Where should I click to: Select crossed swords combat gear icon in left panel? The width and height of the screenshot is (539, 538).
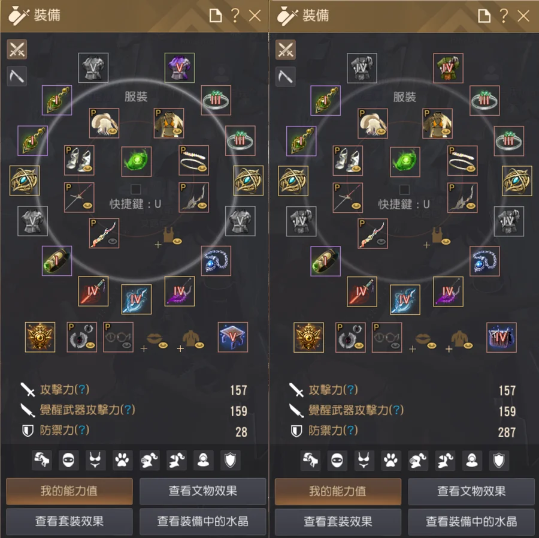[x=17, y=50]
